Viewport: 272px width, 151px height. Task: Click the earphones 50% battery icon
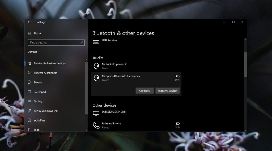[177, 76]
